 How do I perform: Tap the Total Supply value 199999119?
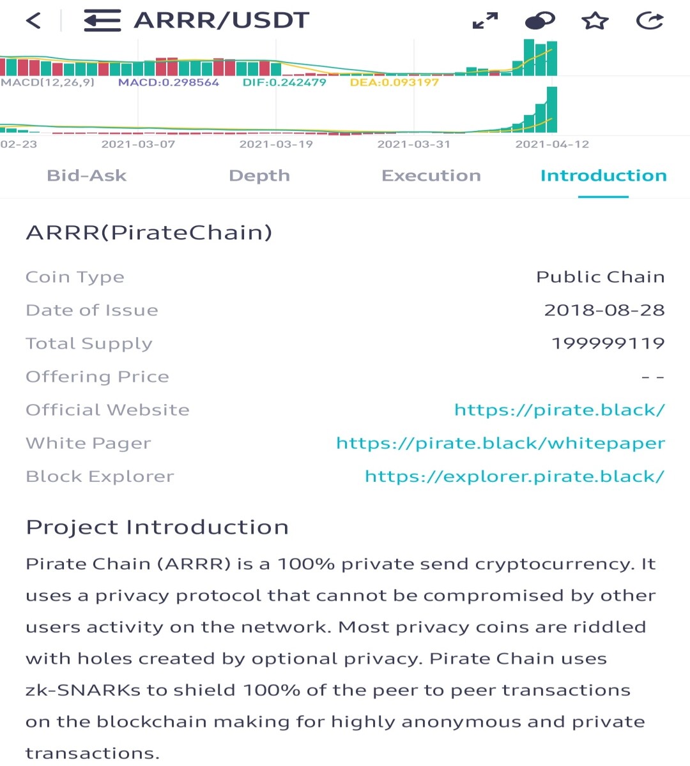(608, 343)
